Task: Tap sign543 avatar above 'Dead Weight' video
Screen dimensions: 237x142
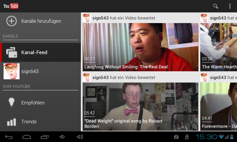Action: pyautogui.click(x=87, y=78)
